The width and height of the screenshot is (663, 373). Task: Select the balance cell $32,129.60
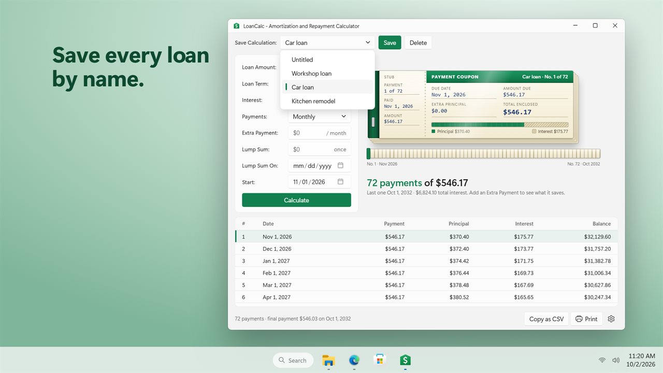point(597,237)
